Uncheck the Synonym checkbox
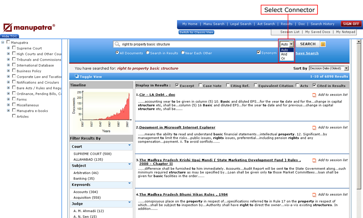This screenshot has width=363, height=218. (258, 53)
